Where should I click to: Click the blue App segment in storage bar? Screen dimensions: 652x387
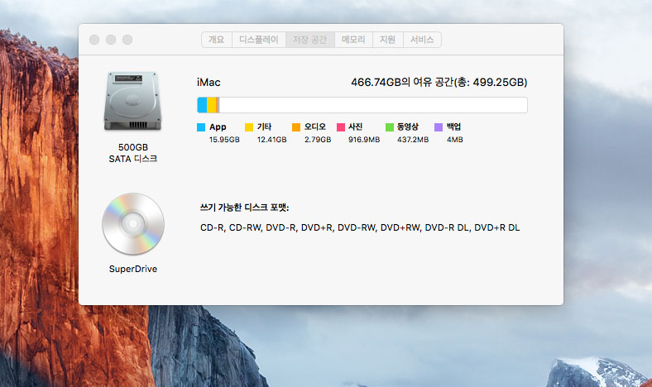(x=201, y=105)
